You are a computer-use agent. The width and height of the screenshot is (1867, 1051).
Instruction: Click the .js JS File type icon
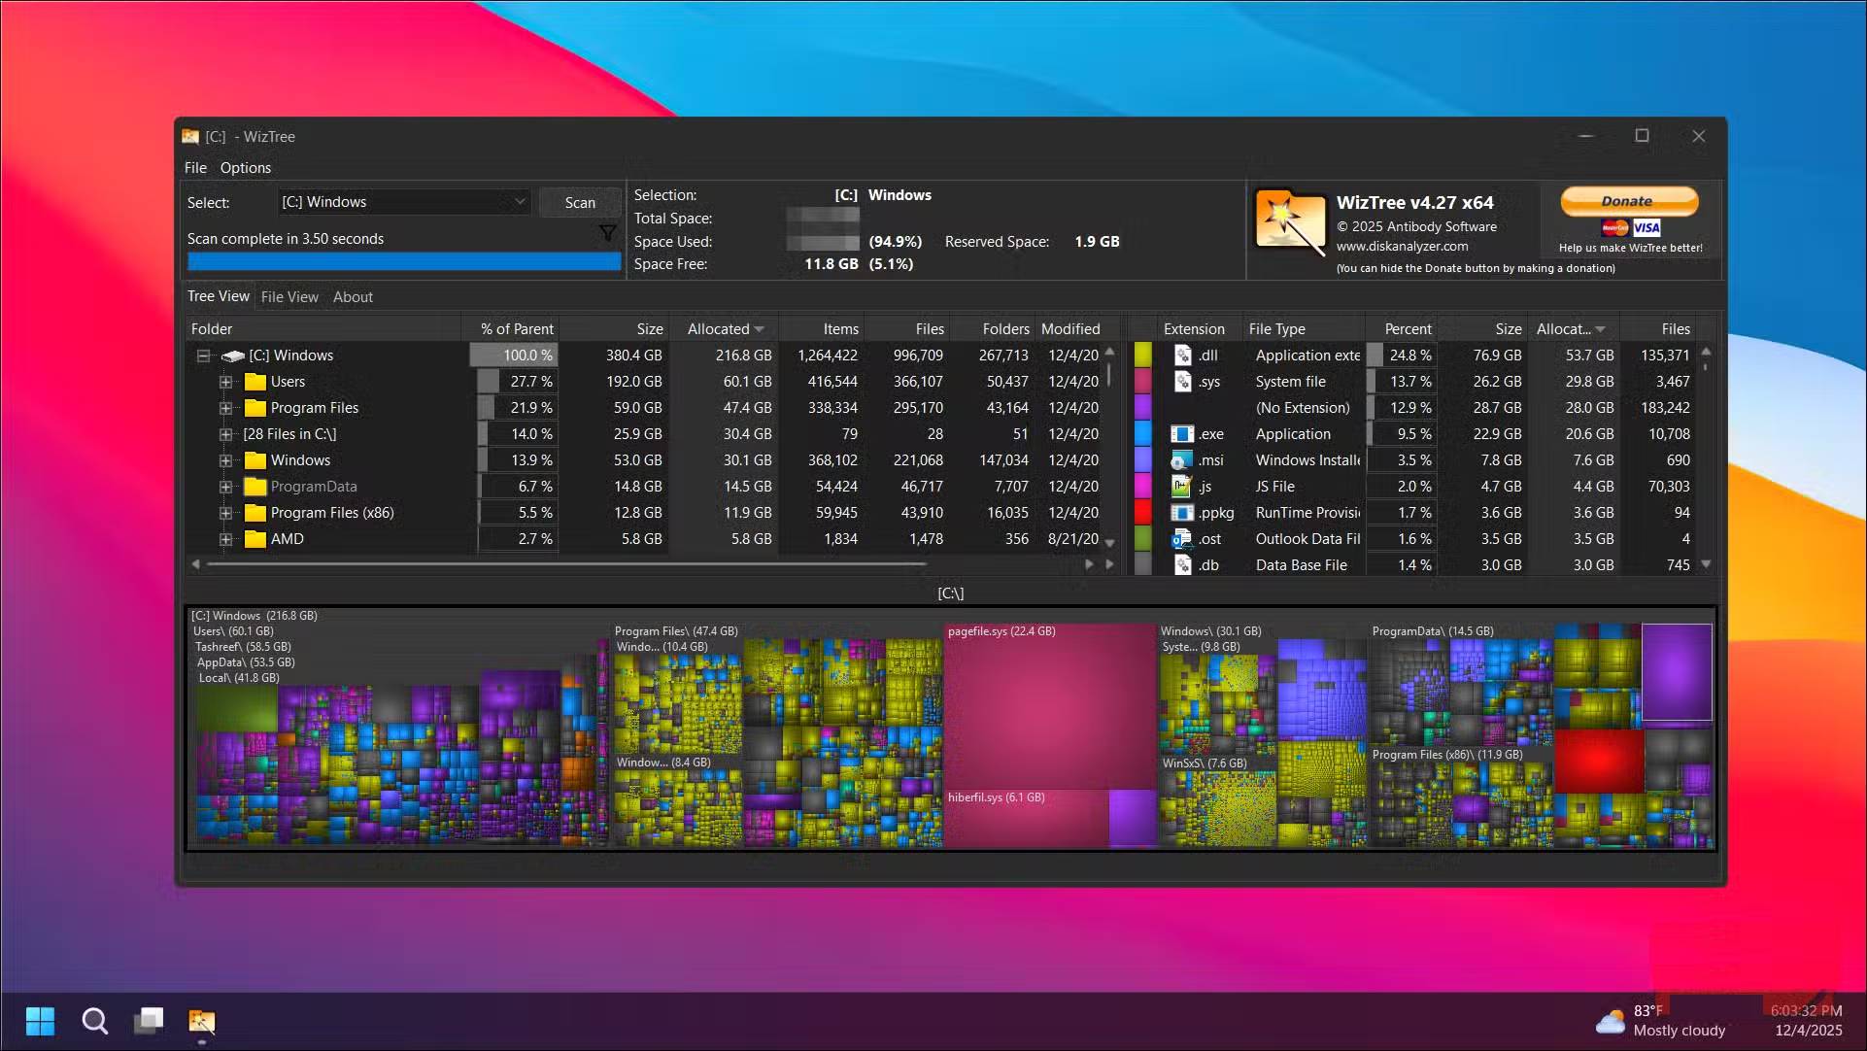point(1183,486)
